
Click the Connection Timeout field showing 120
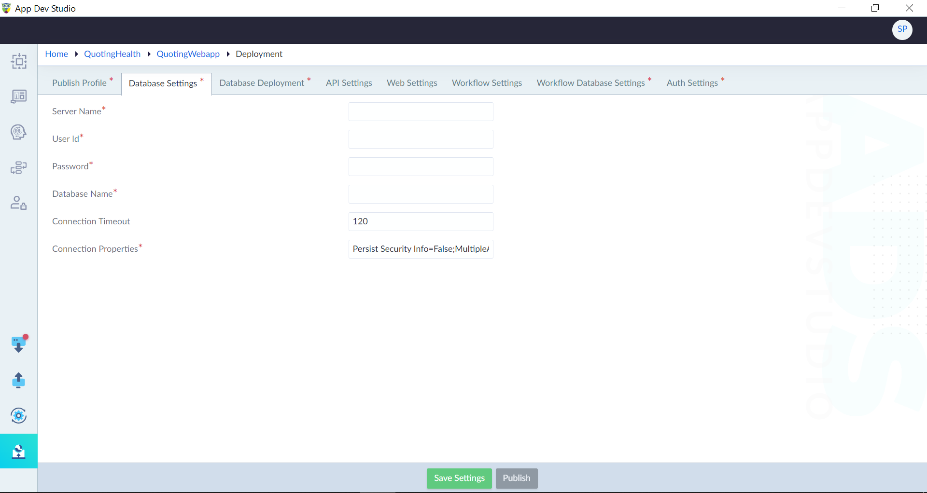click(x=421, y=221)
